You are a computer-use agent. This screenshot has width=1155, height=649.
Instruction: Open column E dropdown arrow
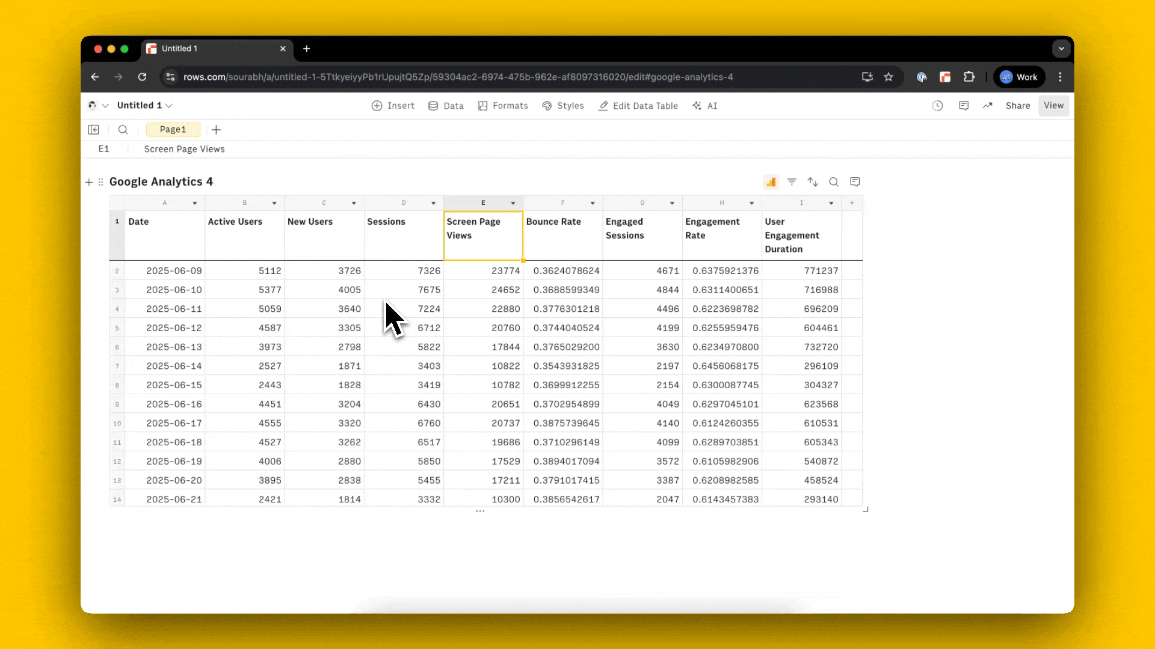tap(513, 203)
